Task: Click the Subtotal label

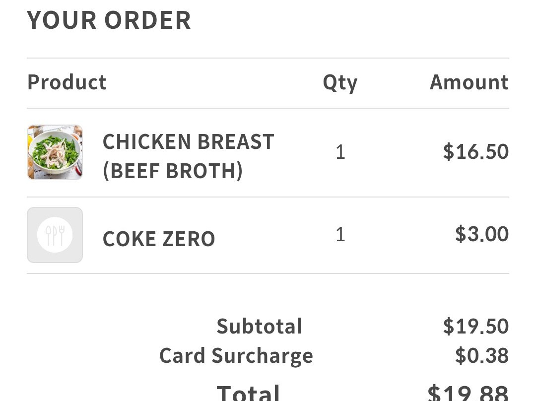Action: 259,327
